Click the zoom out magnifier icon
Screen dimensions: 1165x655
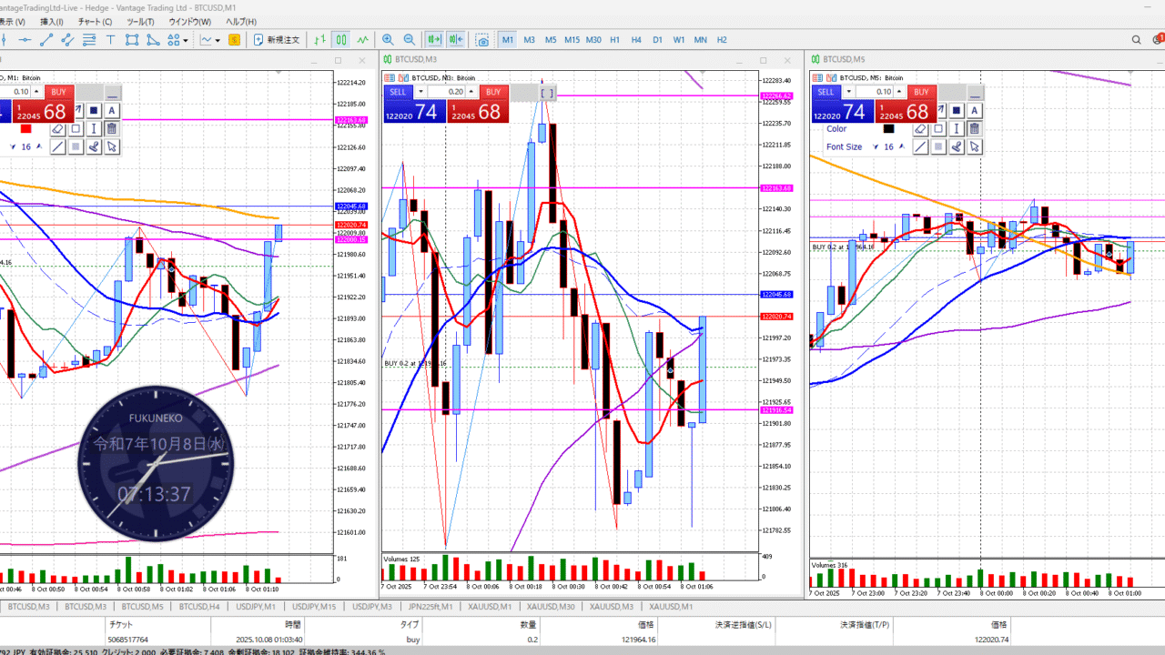[410, 40]
